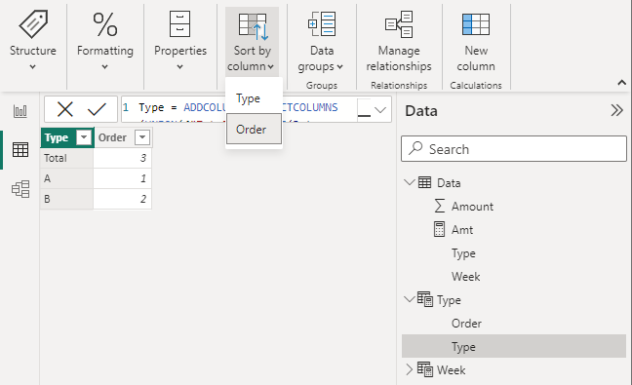This screenshot has height=385, width=632.
Task: Select the cell containing B
Action: [x=67, y=199]
